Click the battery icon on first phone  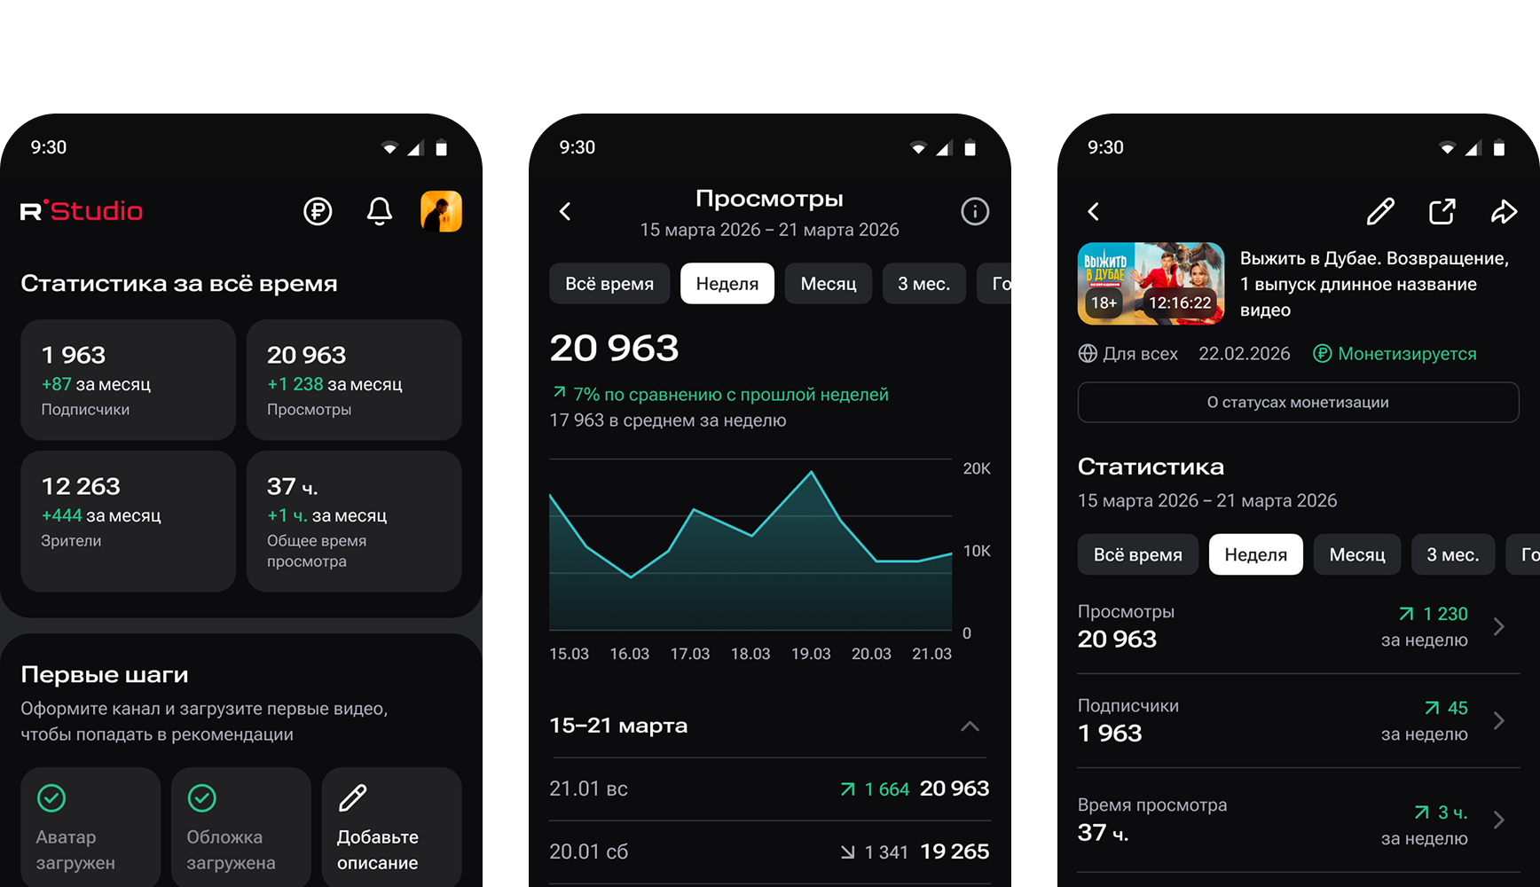442,148
